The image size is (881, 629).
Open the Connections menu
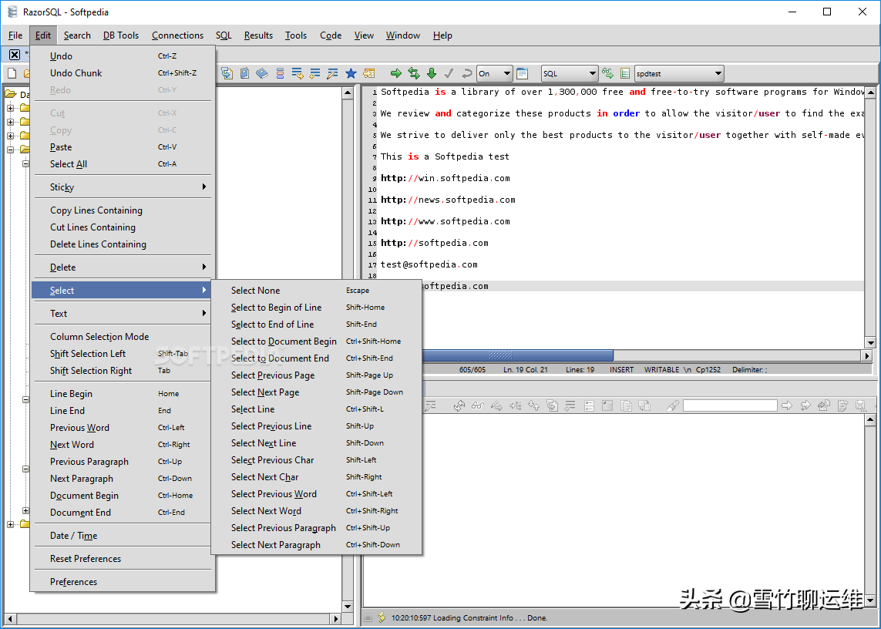(177, 35)
